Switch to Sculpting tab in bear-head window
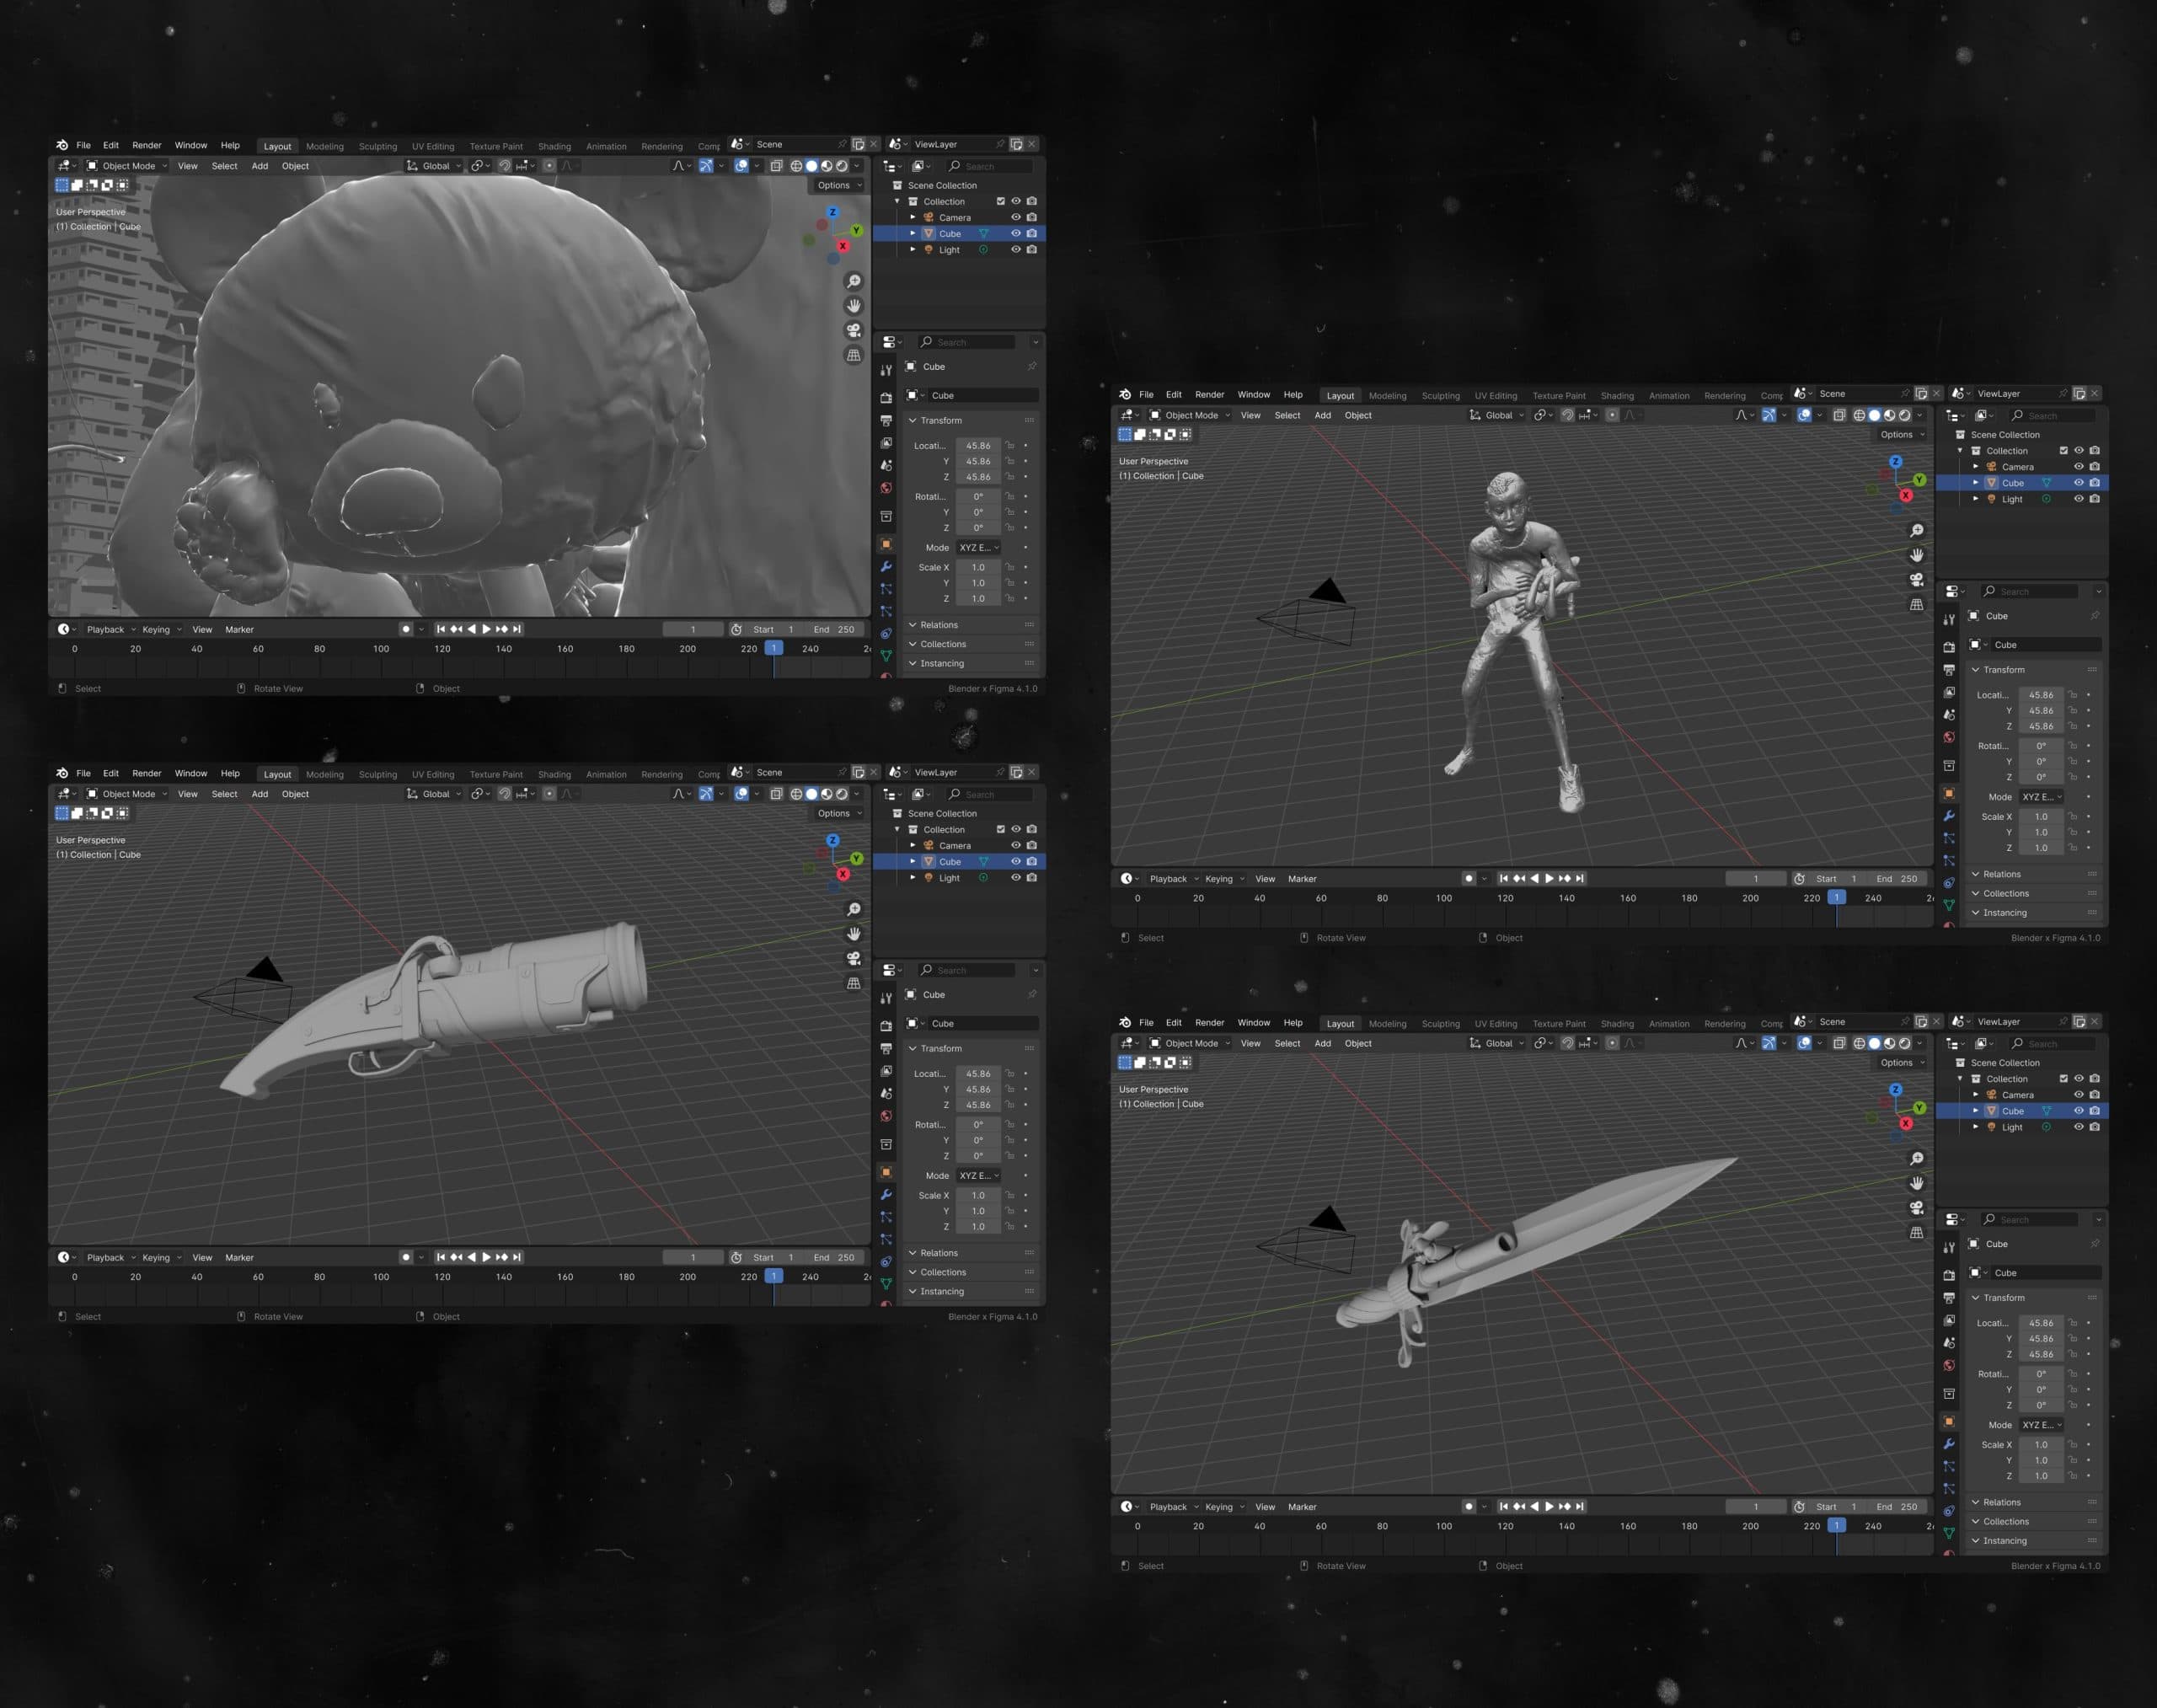 (377, 146)
